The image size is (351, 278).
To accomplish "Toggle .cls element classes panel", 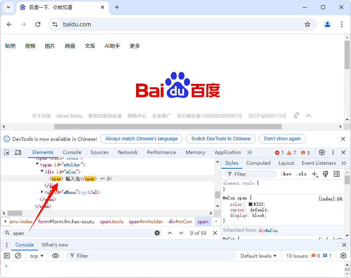I will 301,174.
